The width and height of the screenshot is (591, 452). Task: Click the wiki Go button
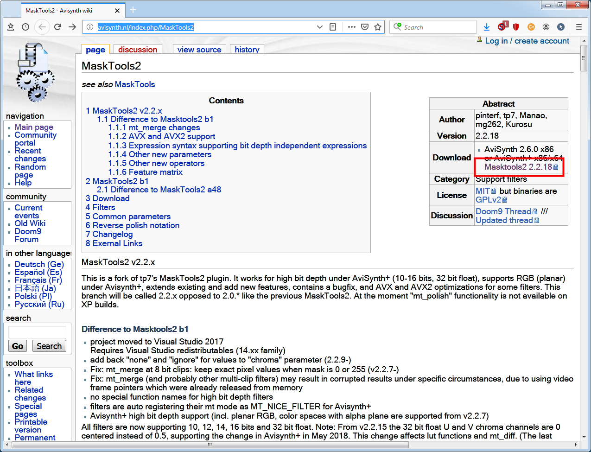click(x=18, y=346)
